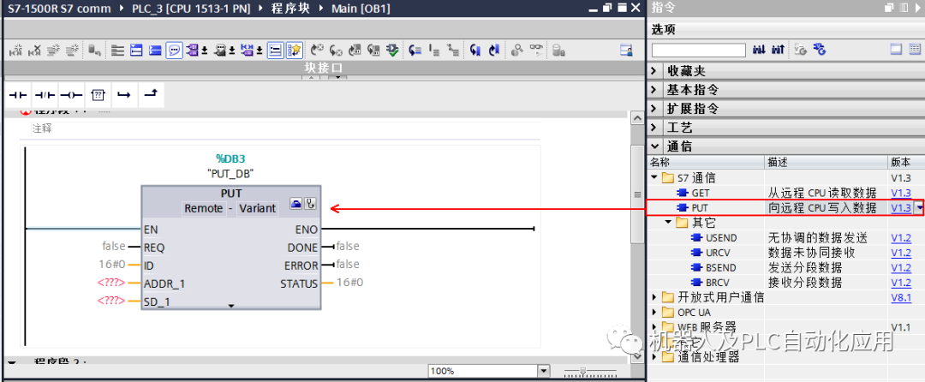The height and width of the screenshot is (382, 925).
Task: Click the search downward icon in instructions
Action: pyautogui.click(x=759, y=50)
